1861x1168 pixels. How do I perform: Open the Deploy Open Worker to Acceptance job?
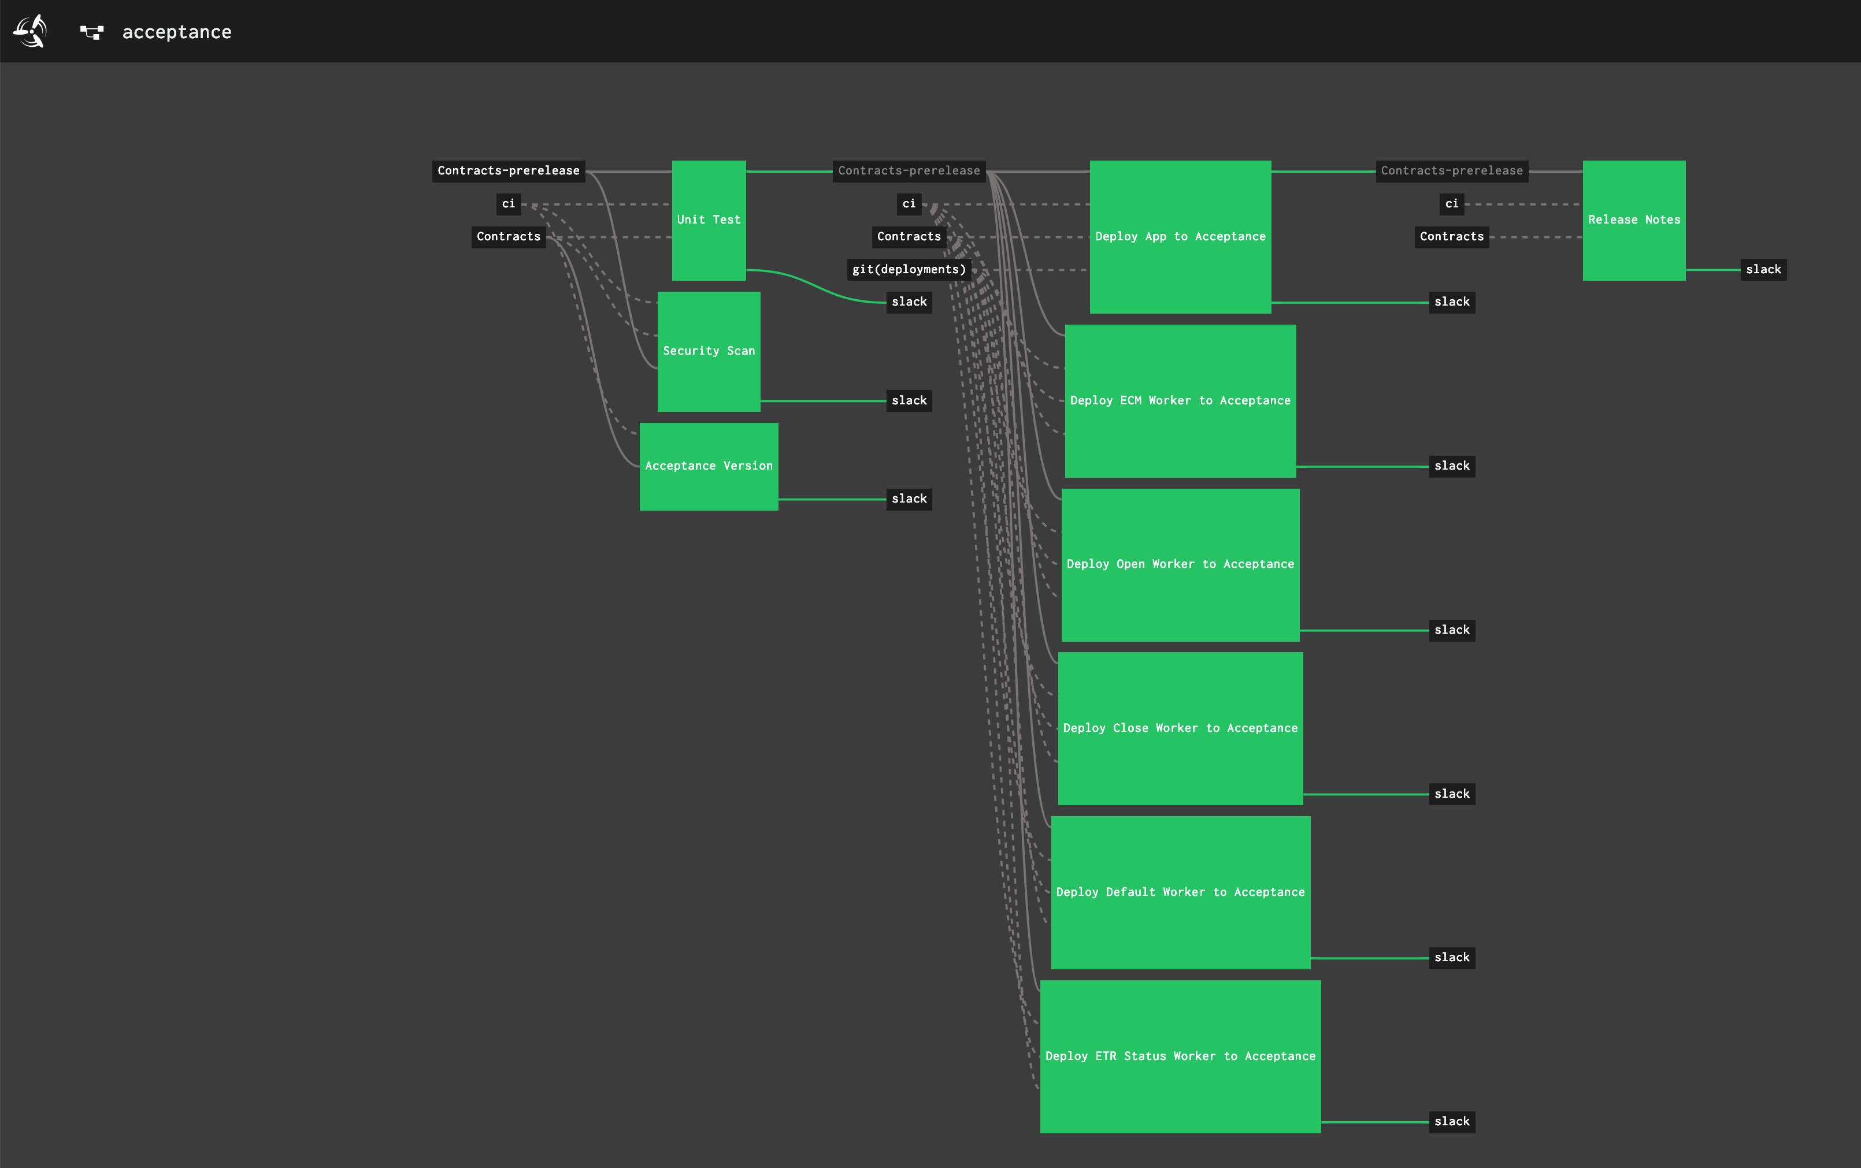click(x=1180, y=564)
